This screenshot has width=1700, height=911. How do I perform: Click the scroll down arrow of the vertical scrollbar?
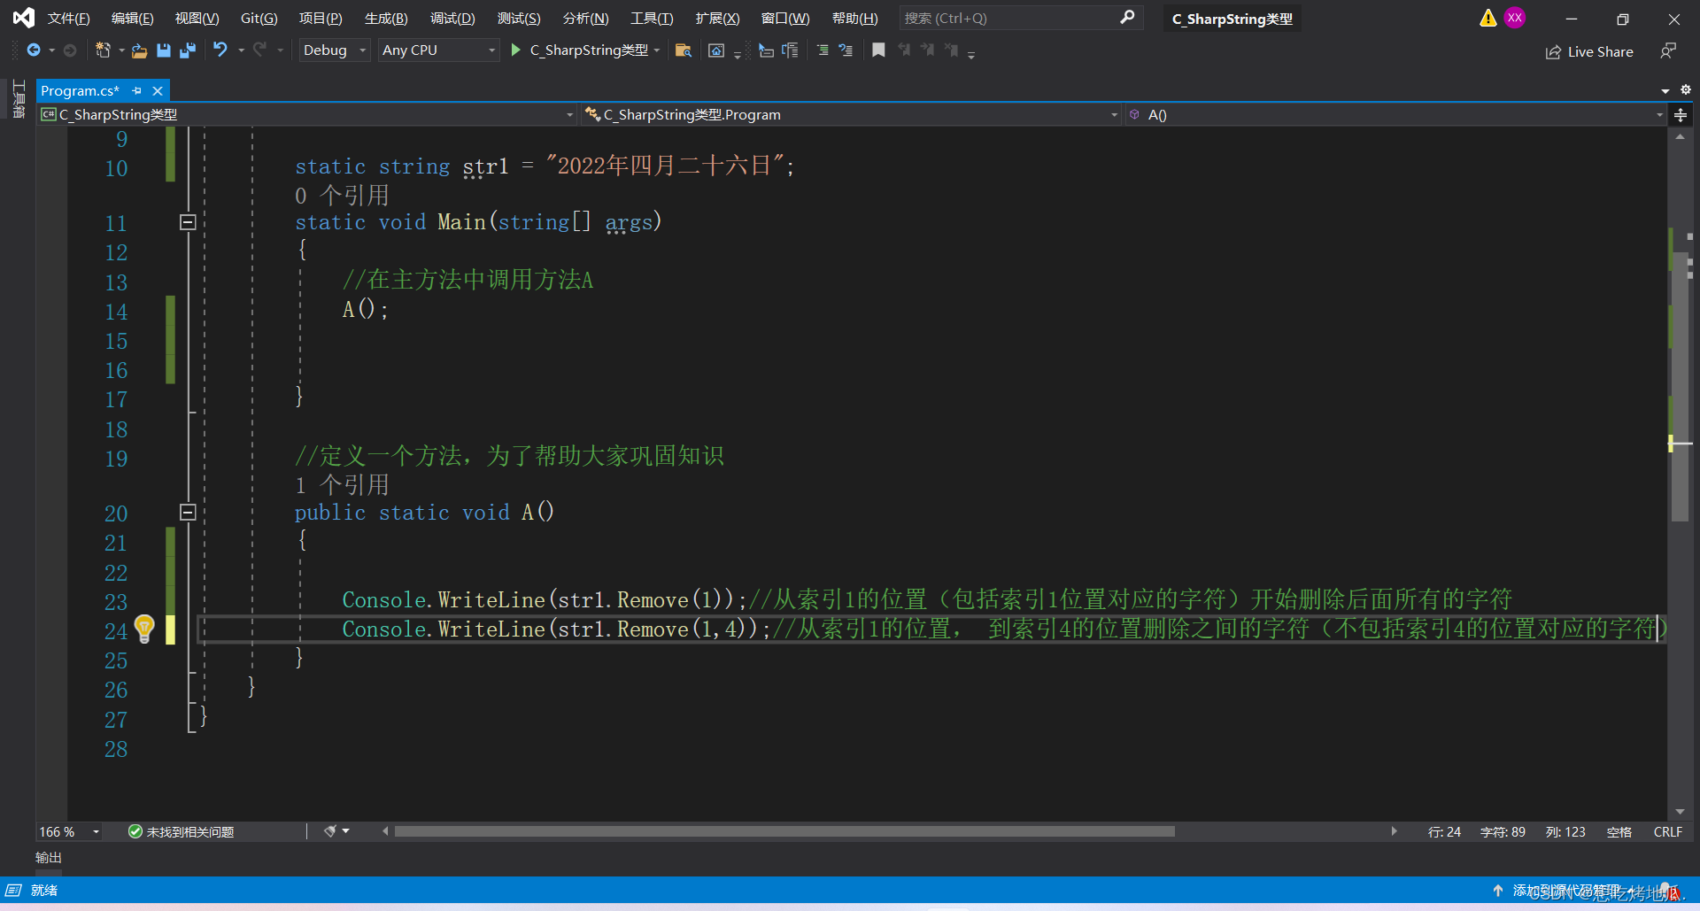pyautogui.click(x=1680, y=812)
